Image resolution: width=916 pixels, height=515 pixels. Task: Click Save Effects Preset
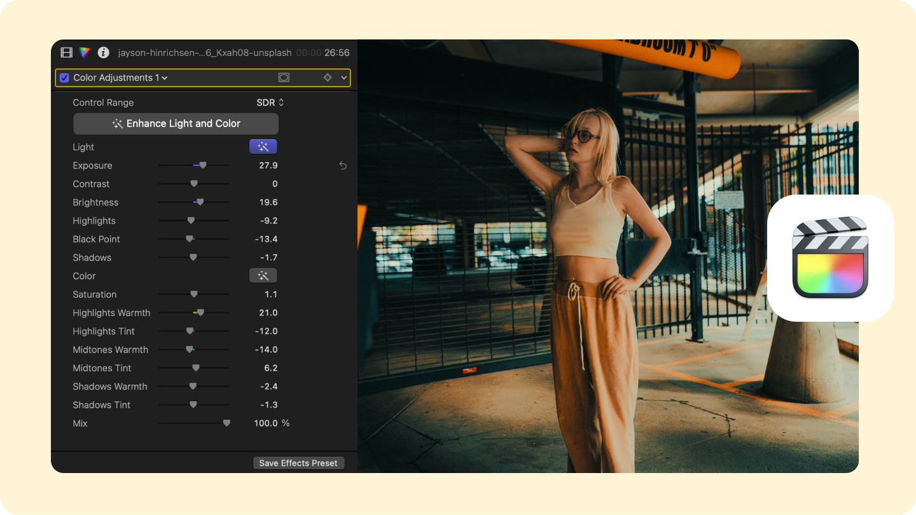(298, 463)
